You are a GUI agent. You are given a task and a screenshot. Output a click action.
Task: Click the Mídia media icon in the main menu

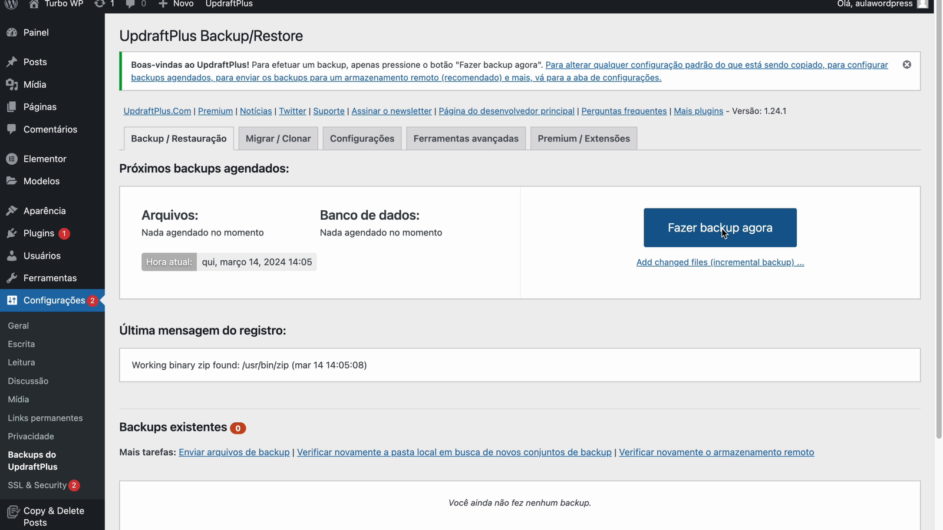(x=12, y=84)
